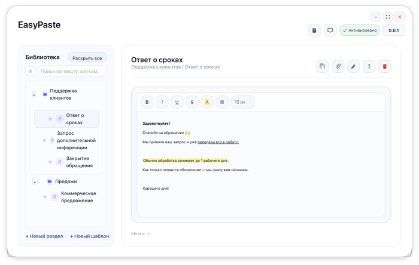This screenshot has width=419, height=265.
Task: Apply strikethrough formatting in editor toolbar
Action: (192, 102)
